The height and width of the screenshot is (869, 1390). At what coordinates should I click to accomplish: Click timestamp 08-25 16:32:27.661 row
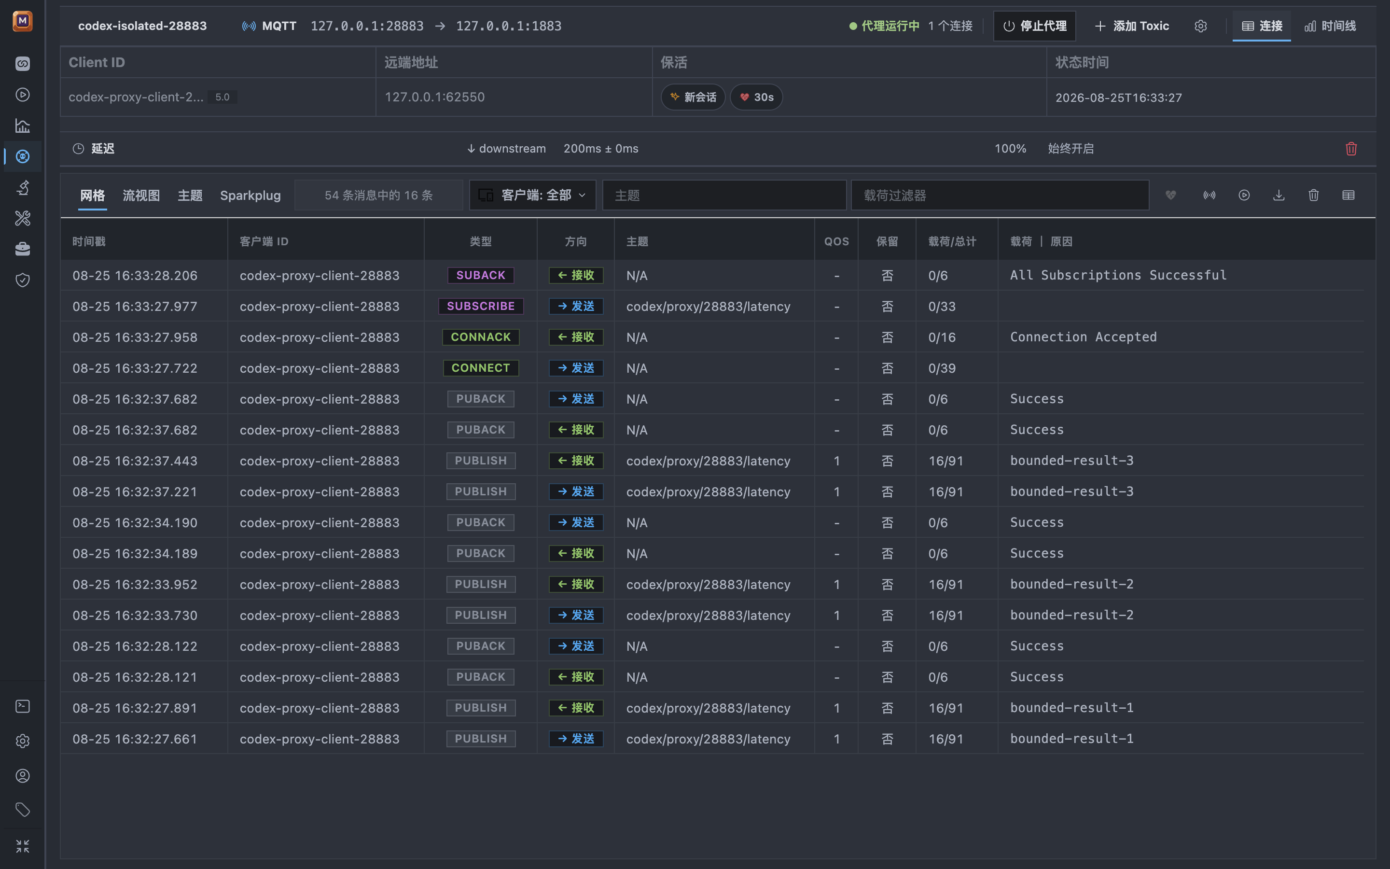click(135, 739)
